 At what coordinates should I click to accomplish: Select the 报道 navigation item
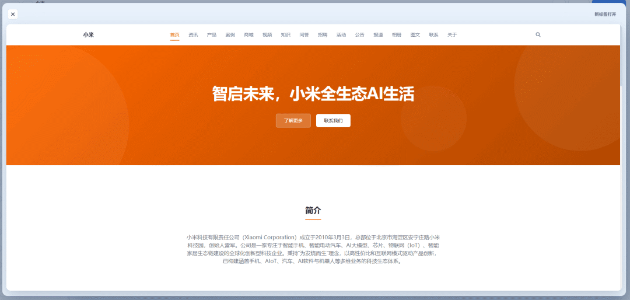coord(378,35)
